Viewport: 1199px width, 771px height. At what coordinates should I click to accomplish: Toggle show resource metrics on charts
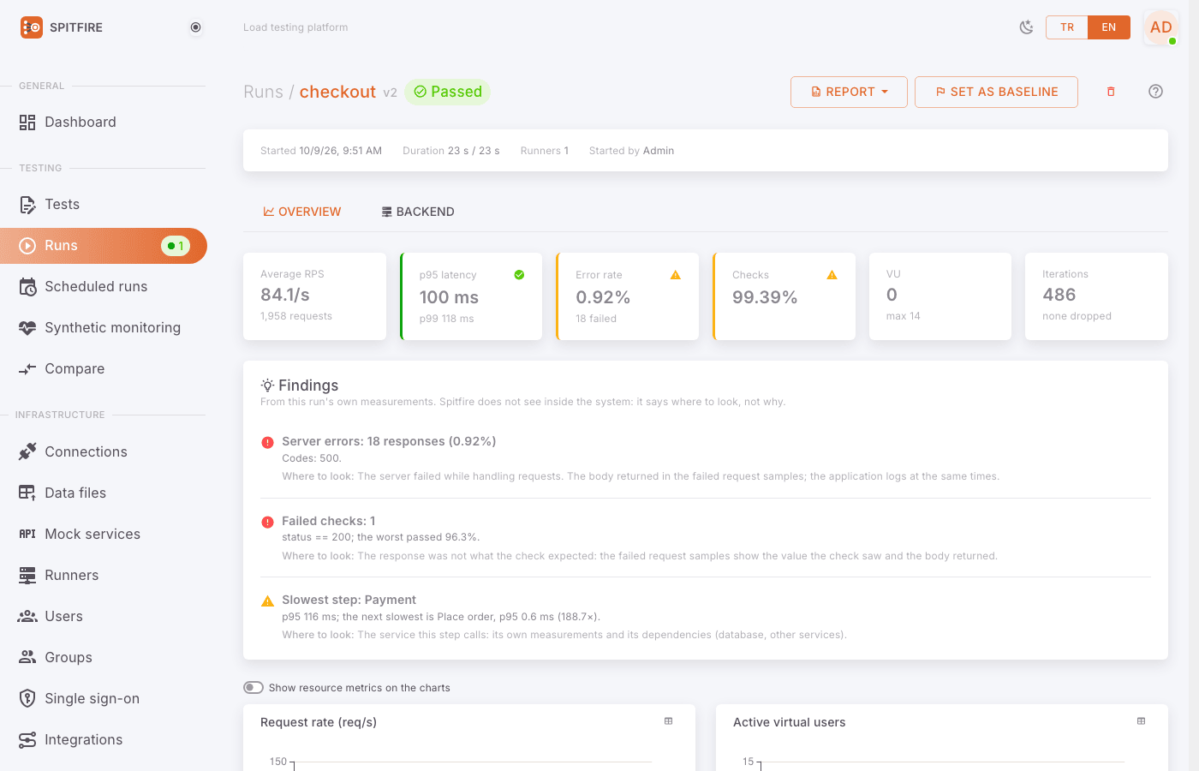coord(254,687)
